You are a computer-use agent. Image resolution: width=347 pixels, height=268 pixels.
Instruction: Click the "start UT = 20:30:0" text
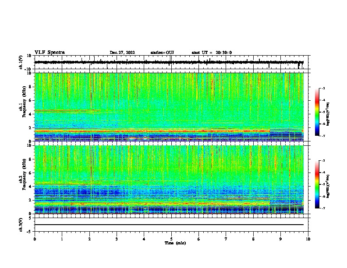212,53
